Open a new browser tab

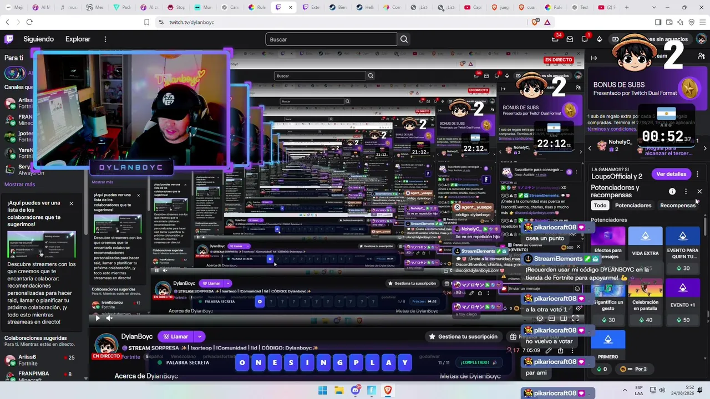click(x=627, y=7)
